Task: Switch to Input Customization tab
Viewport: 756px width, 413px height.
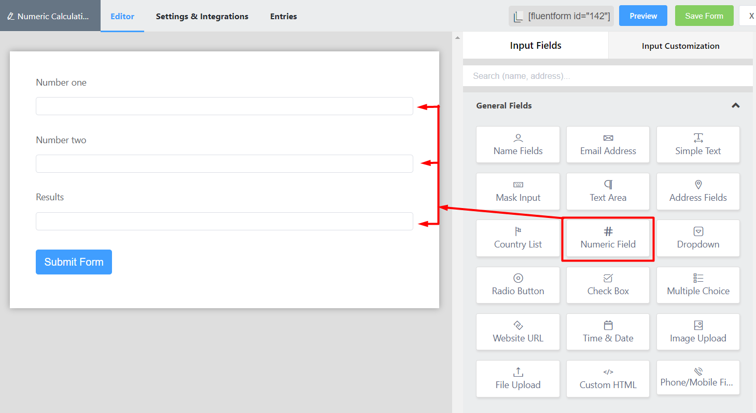Action: click(680, 46)
